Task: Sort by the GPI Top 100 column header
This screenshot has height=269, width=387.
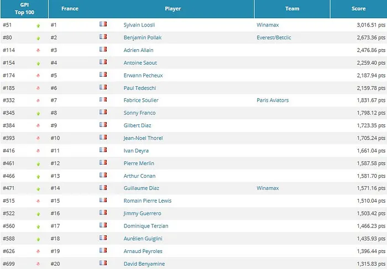Action: pos(24,9)
